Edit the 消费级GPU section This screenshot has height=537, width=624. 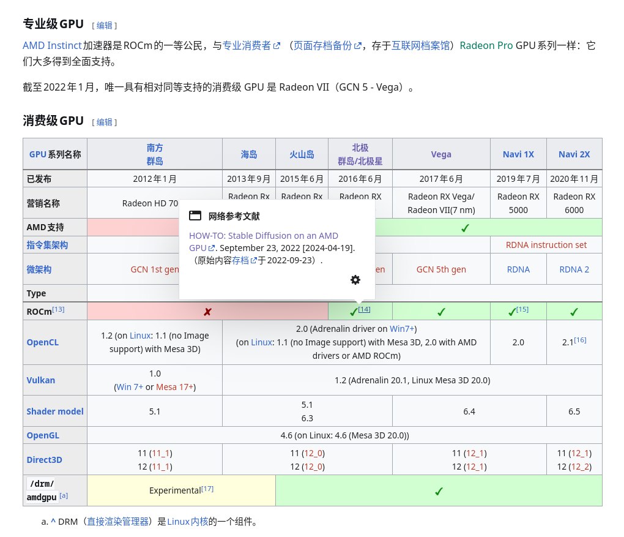(x=104, y=122)
